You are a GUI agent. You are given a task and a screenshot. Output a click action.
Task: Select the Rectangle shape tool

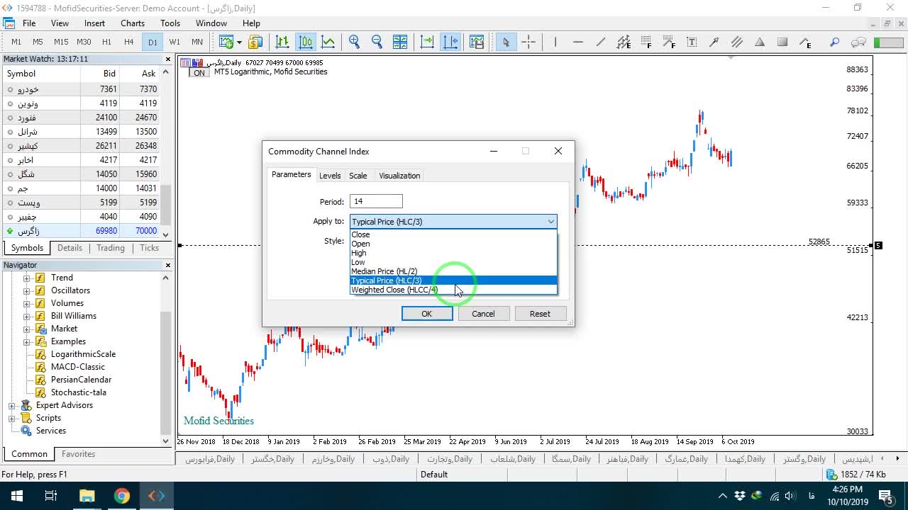click(x=782, y=42)
